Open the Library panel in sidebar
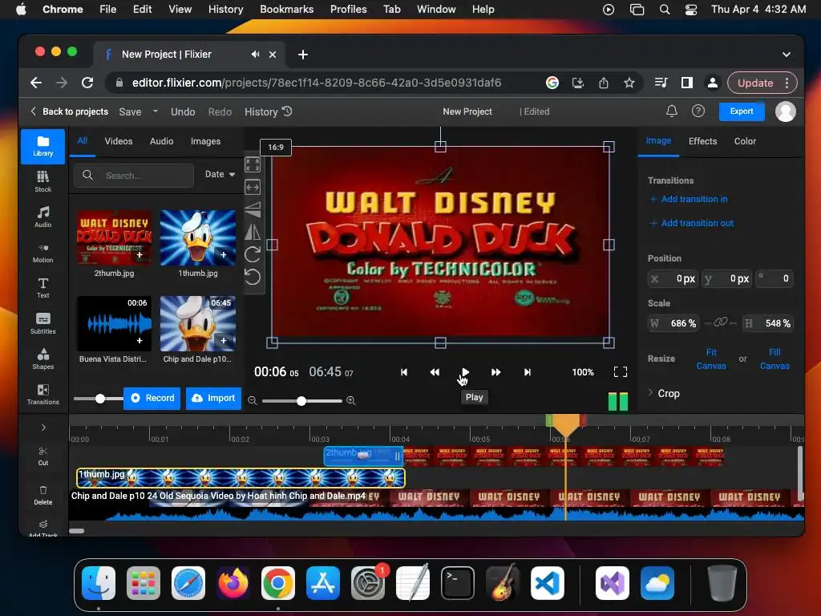 pos(43,146)
